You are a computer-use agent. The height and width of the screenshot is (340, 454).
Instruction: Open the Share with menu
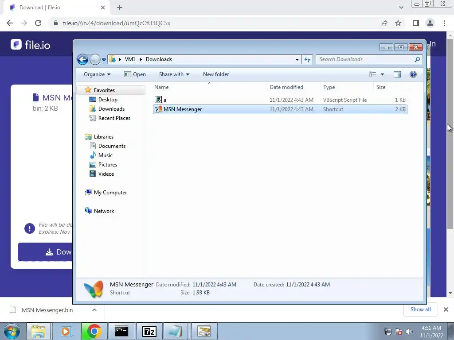tap(174, 74)
